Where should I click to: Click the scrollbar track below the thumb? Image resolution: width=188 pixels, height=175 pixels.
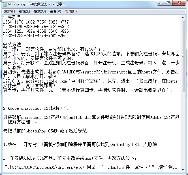[x=183, y=130]
